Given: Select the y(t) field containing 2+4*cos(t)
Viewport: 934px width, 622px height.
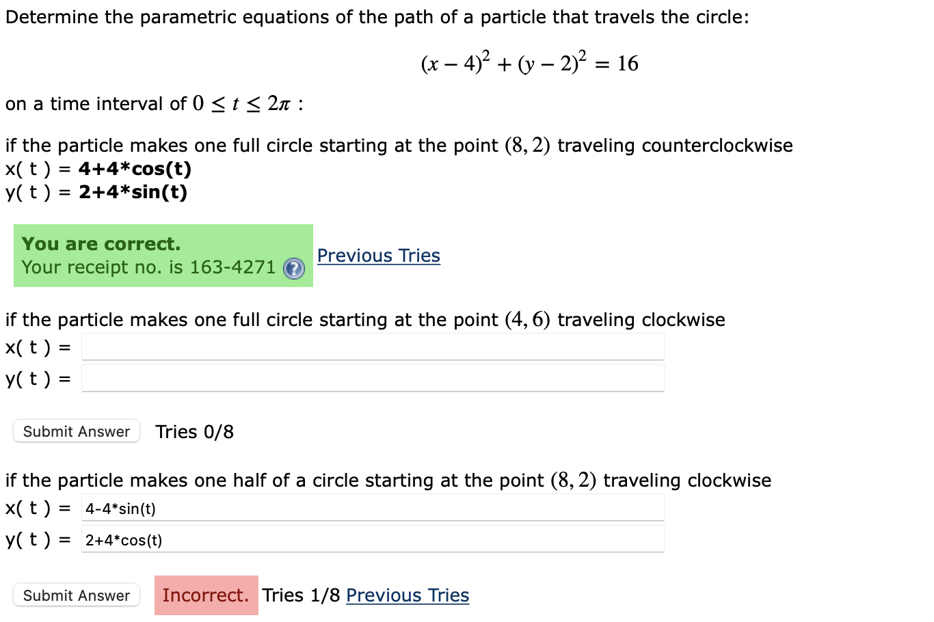Looking at the screenshot, I should (x=373, y=539).
